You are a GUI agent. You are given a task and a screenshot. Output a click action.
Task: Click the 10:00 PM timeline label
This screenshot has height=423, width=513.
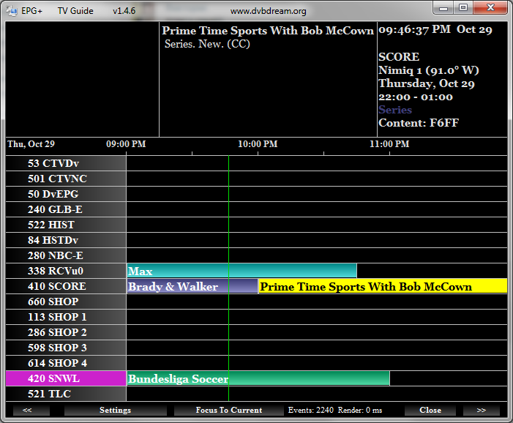coord(258,144)
